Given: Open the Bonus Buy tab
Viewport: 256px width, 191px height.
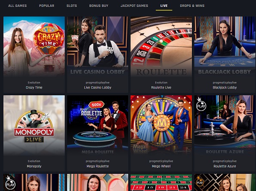Looking at the screenshot, I should coord(99,6).
